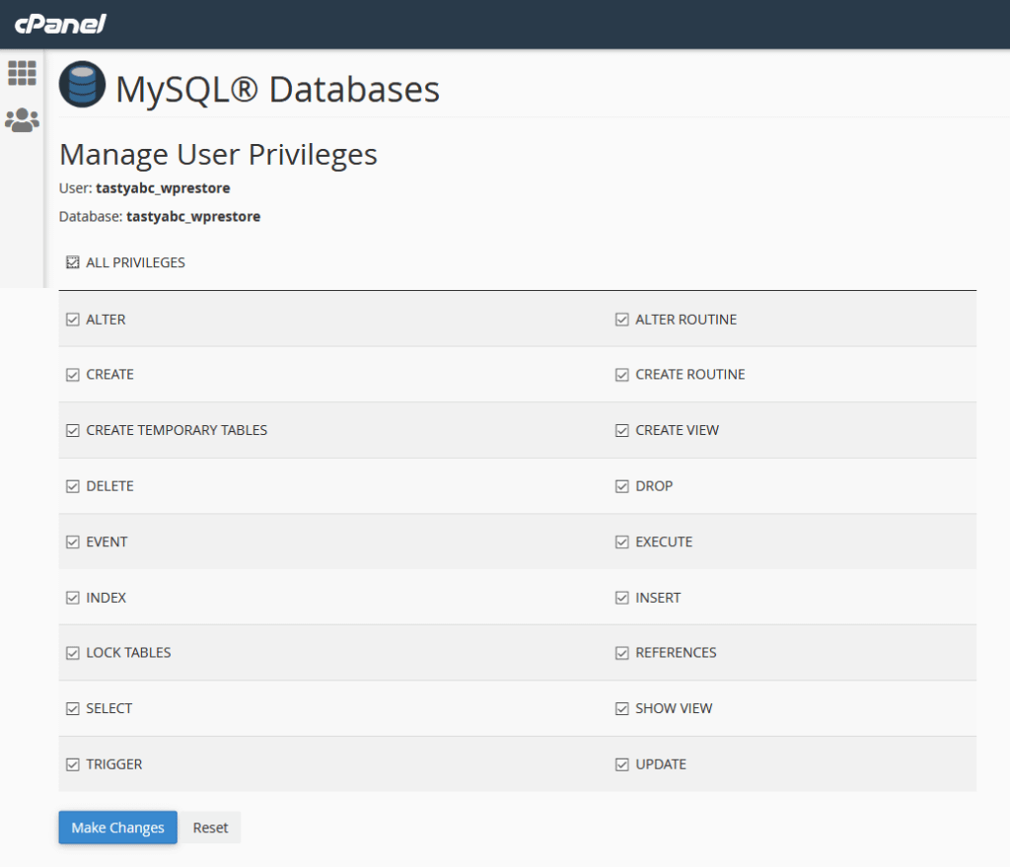Viewport: 1010px width, 867px height.
Task: Click the Reset button
Action: click(x=210, y=828)
